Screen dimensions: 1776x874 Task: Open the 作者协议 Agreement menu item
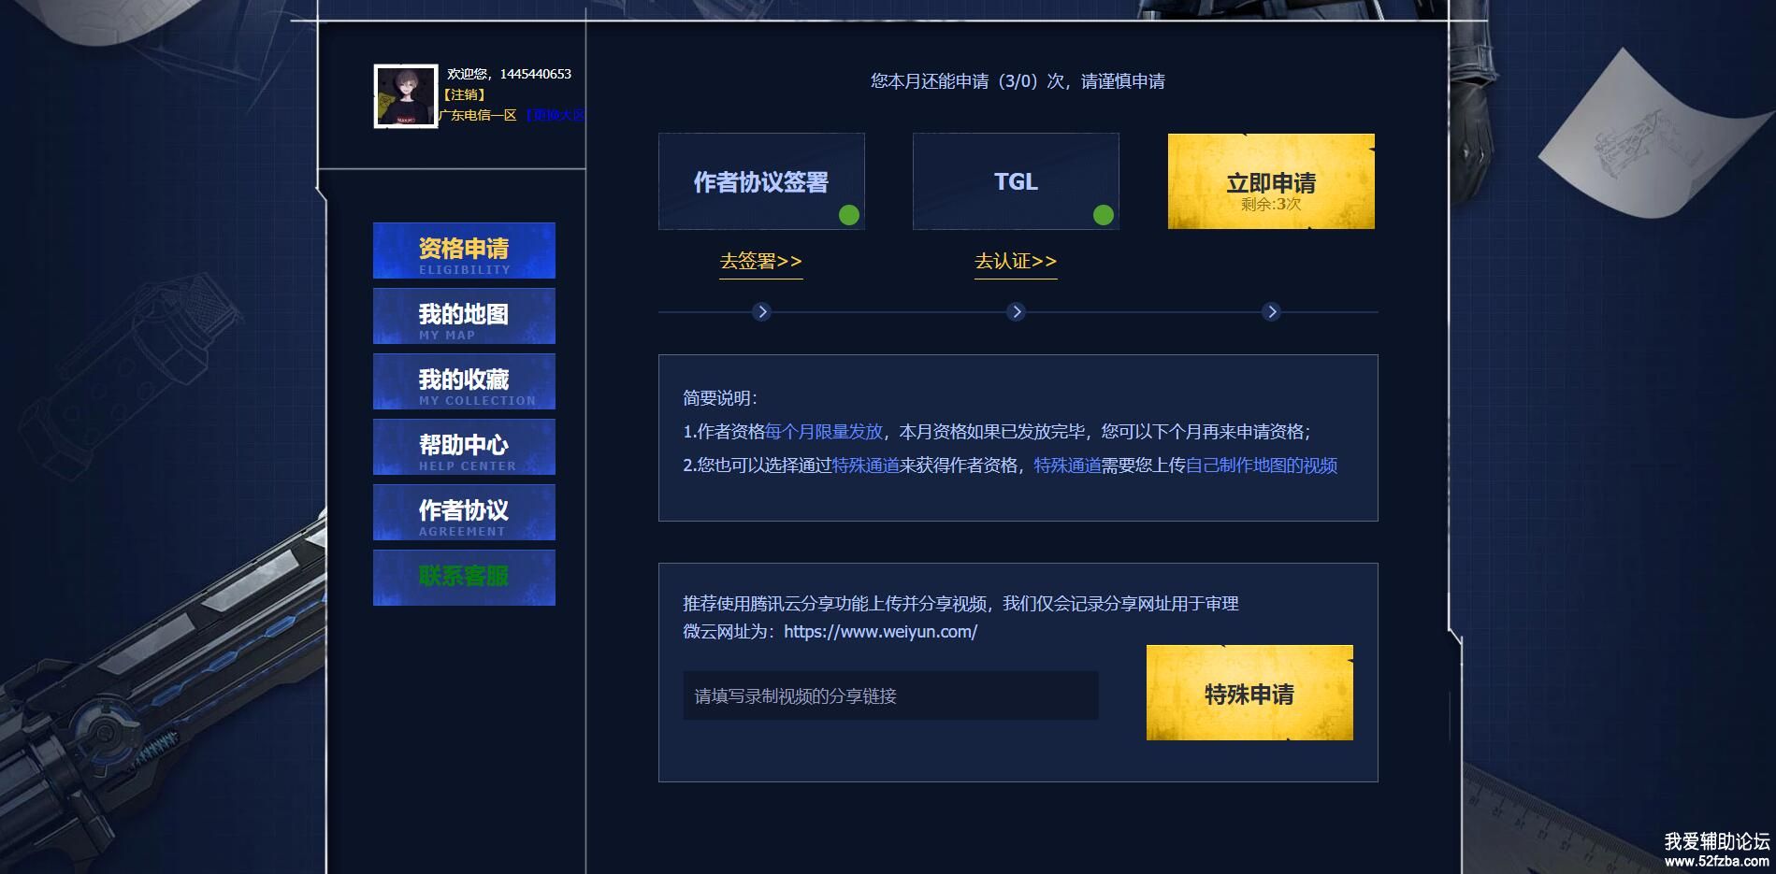pyautogui.click(x=464, y=512)
